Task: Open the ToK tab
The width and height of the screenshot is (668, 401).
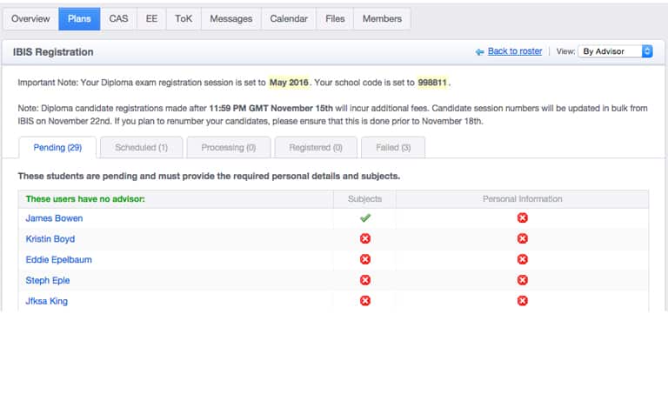Action: click(x=184, y=19)
